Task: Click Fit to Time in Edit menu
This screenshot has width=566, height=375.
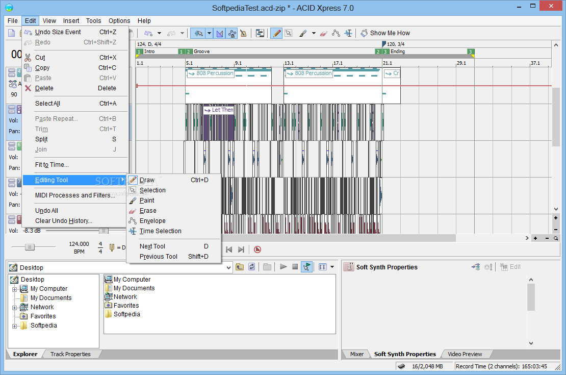Action: [75, 165]
